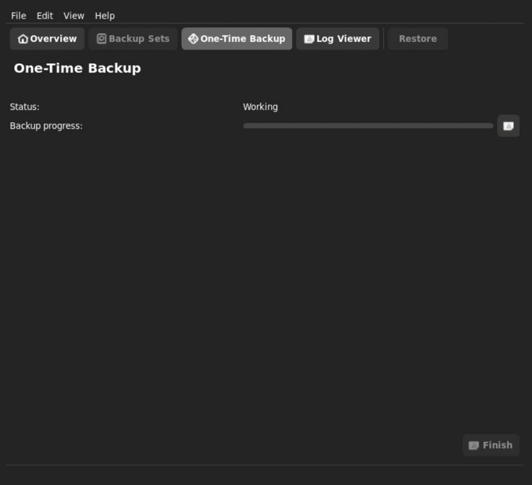
Task: Click the document icon inside the Finish button
Action: pyautogui.click(x=474, y=445)
